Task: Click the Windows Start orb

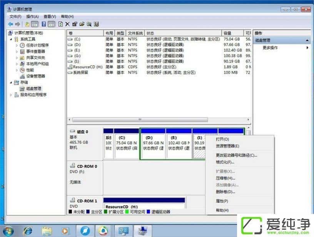Action: pyautogui.click(x=8, y=230)
